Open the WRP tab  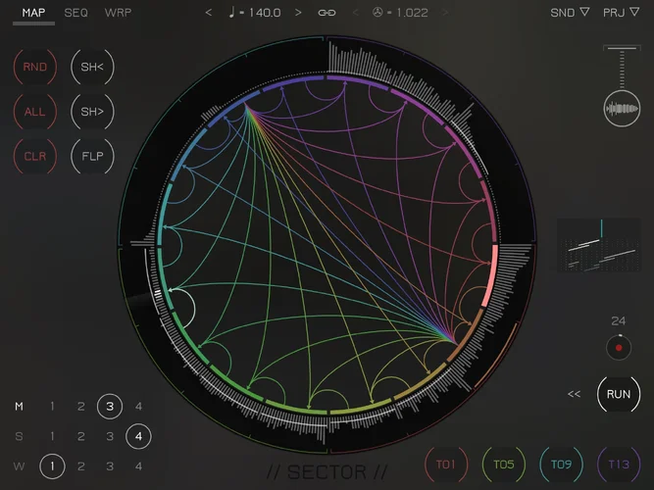click(118, 13)
